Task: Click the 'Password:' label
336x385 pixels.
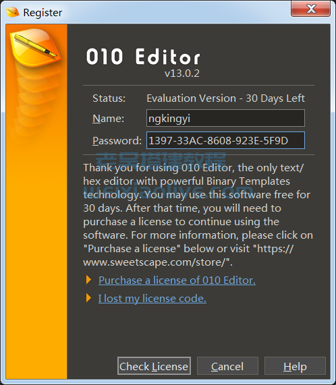Action: pos(117,141)
